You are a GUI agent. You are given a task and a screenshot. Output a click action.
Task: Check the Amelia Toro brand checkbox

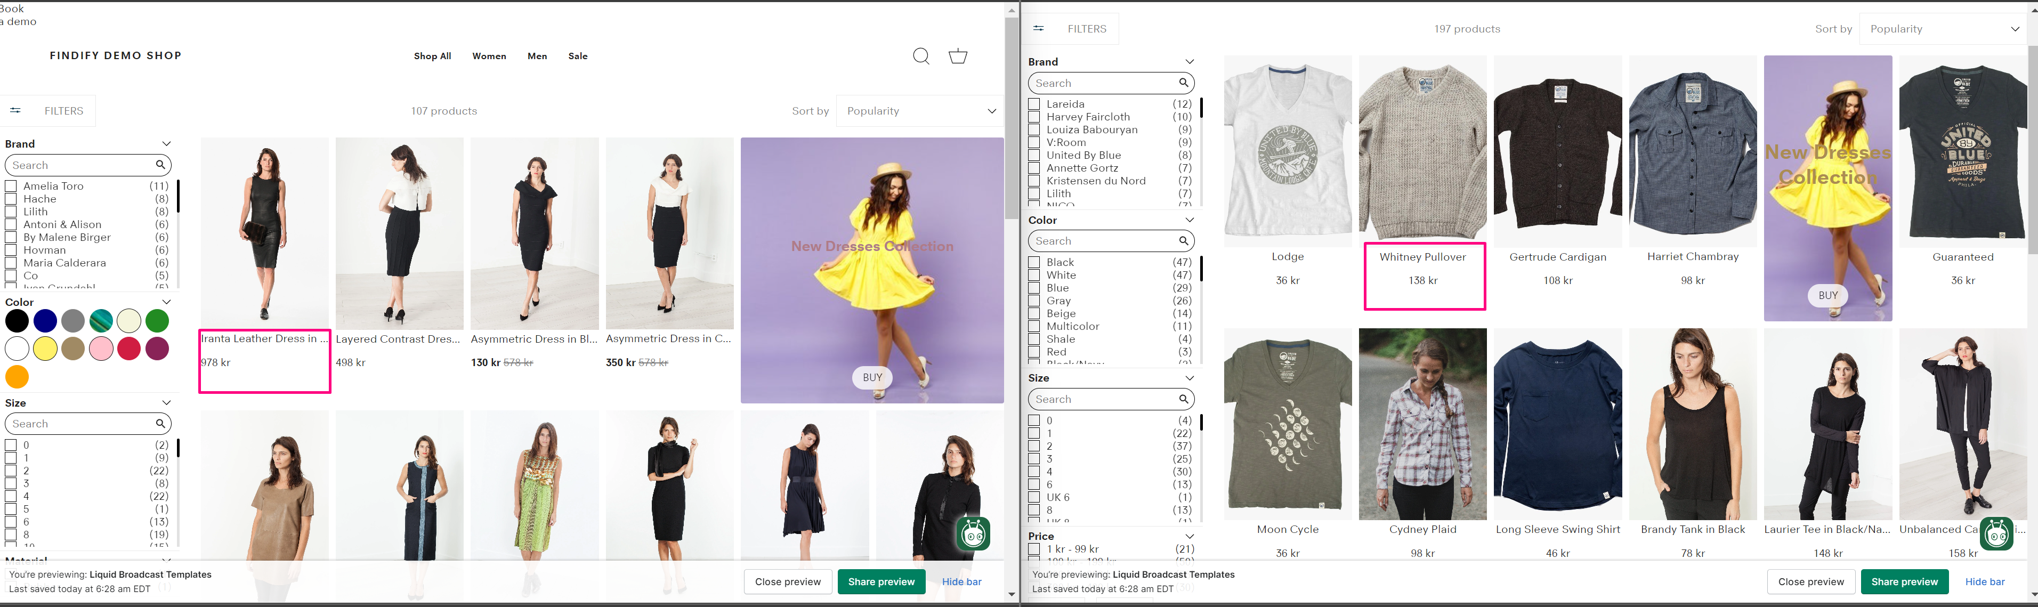10,186
